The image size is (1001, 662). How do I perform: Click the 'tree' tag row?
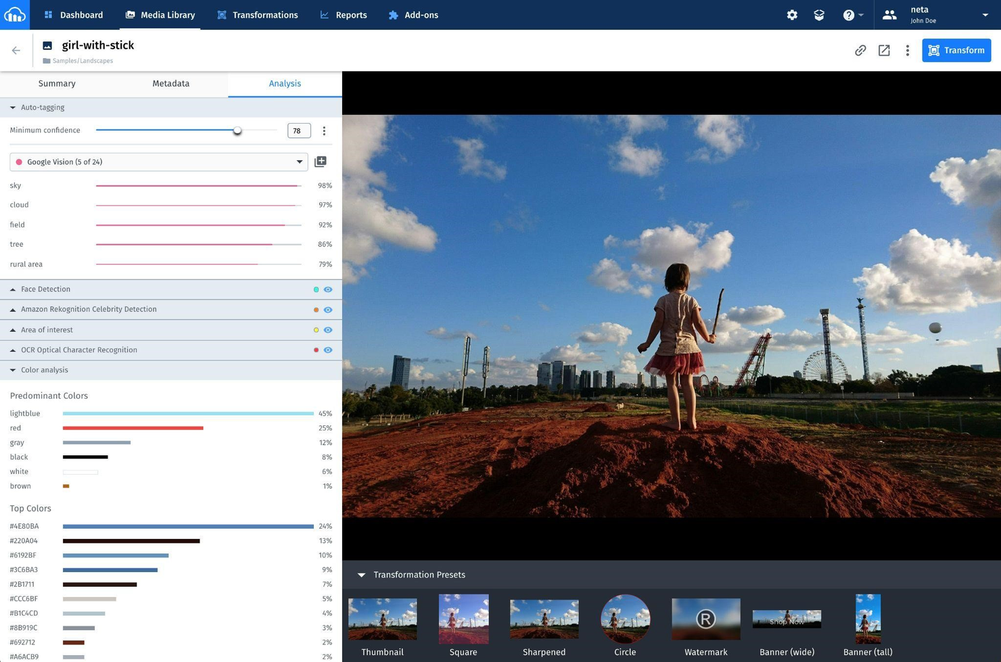[x=170, y=244]
